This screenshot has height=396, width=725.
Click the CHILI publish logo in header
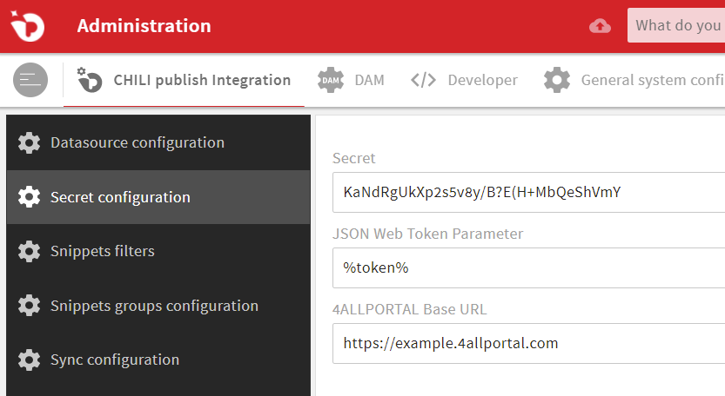pos(27,26)
